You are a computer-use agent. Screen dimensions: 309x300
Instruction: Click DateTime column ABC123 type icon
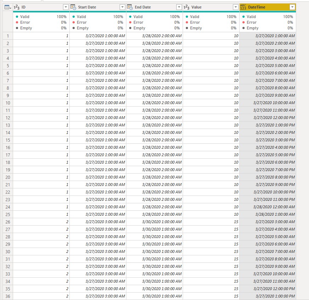[243, 7]
